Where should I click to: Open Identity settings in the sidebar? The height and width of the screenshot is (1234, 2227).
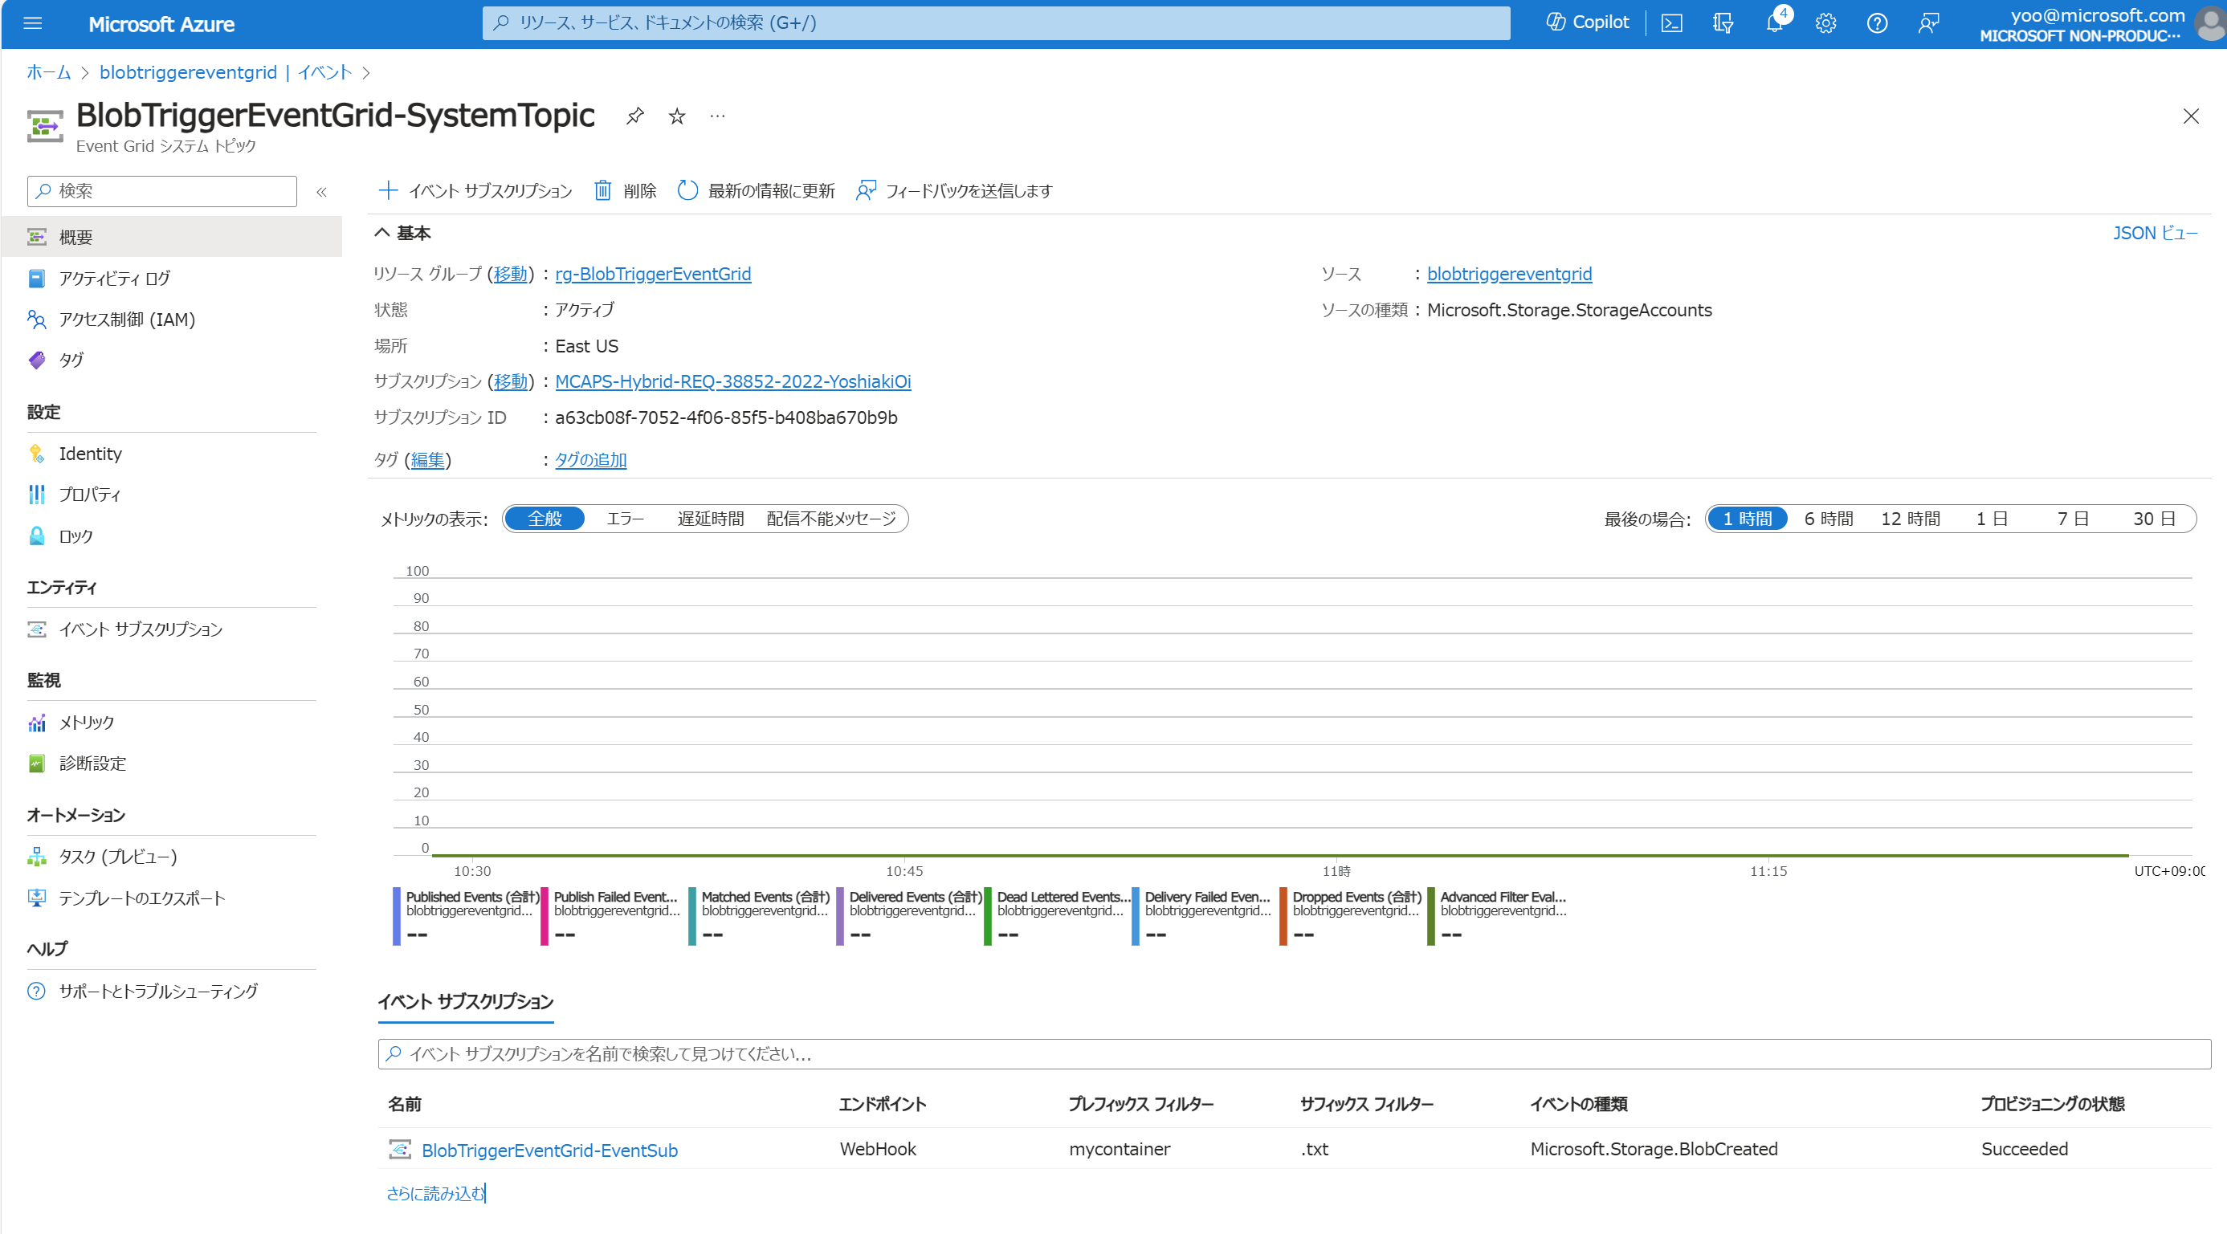[x=90, y=453]
